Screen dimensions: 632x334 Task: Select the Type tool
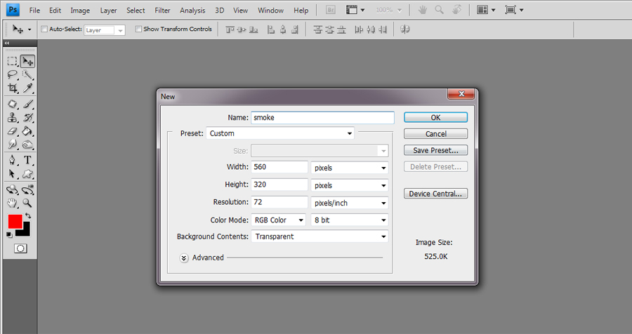[27, 160]
